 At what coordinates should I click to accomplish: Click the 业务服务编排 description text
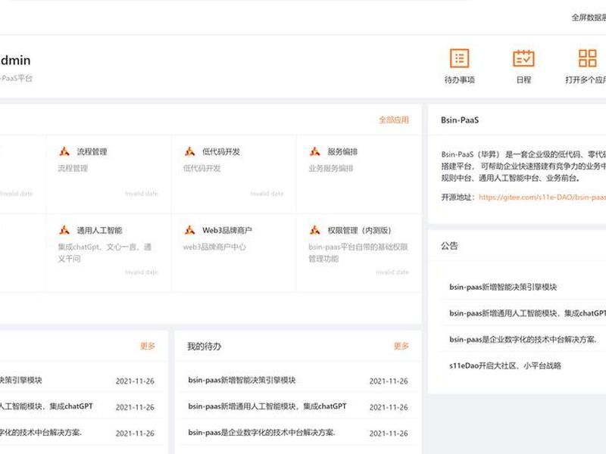331,168
